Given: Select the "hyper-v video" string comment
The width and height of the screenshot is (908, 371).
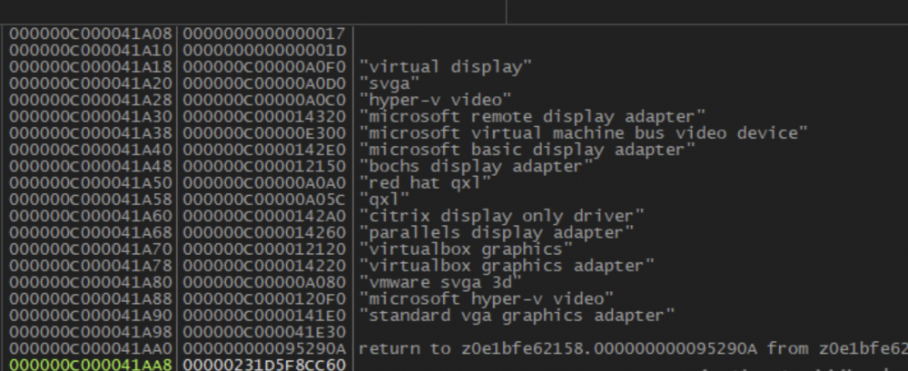Looking at the screenshot, I should click(x=436, y=100).
